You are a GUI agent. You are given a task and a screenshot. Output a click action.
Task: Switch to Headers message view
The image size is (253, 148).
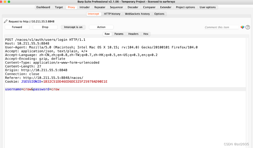pyautogui.click(x=133, y=34)
